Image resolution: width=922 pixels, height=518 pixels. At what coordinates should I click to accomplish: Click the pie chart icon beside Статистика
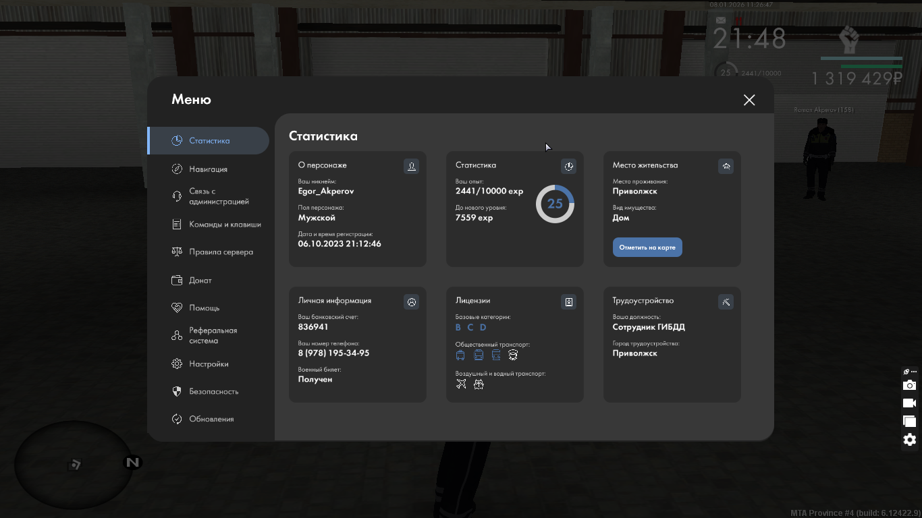(177, 140)
